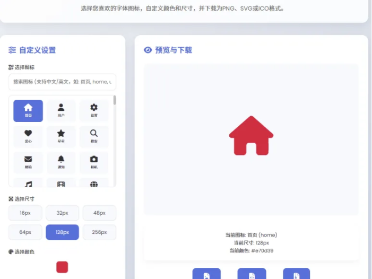The height and width of the screenshot is (279, 372).
Task: Click the large red home preview icon
Action: (251, 136)
